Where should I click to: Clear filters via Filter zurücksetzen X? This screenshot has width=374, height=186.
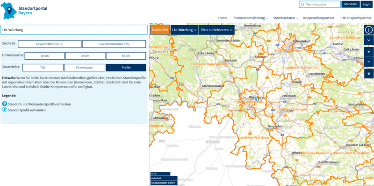point(231,30)
